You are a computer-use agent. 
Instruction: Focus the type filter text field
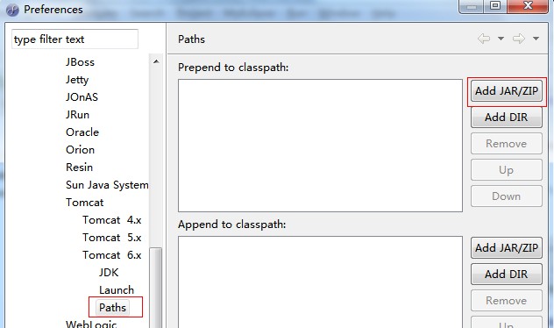click(x=75, y=39)
